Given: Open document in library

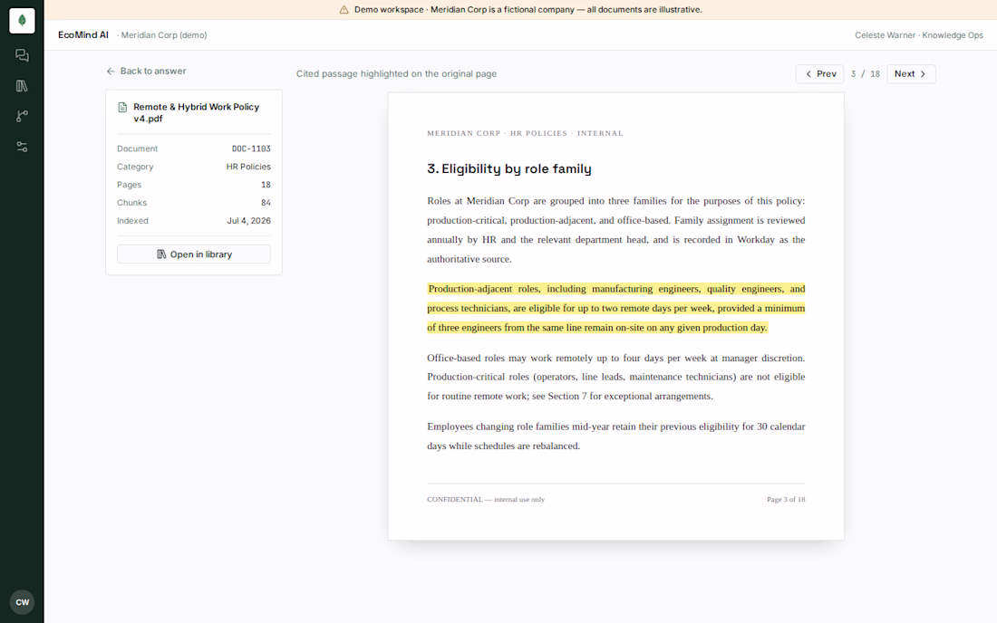Looking at the screenshot, I should point(194,254).
